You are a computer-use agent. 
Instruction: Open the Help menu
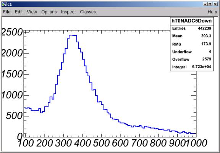pyautogui.click(x=212, y=12)
